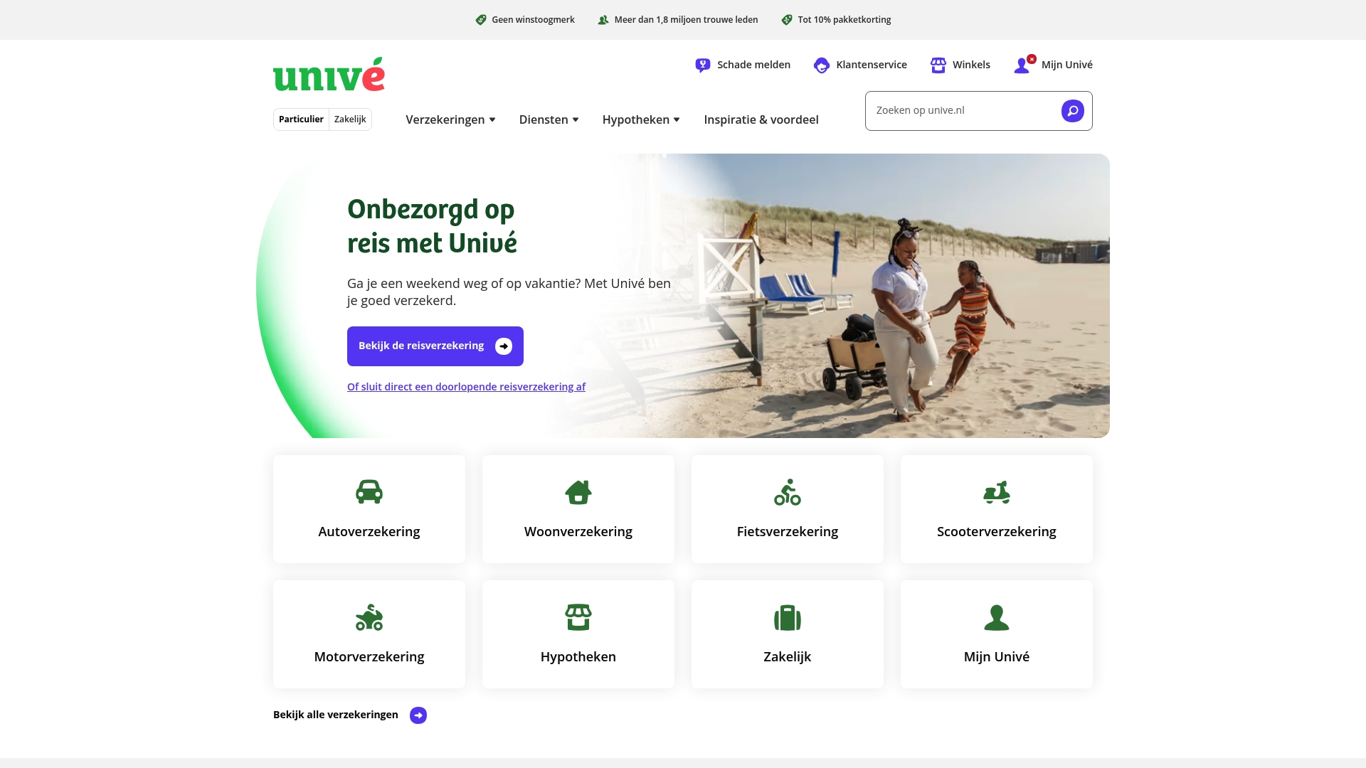The image size is (1366, 768).
Task: Click the Klantenservice headset icon
Action: 822,65
